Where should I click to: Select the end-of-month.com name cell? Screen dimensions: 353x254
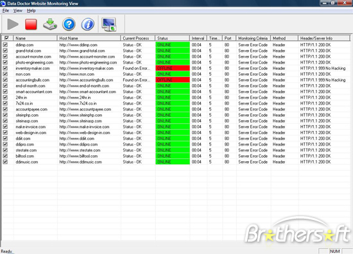(x=30, y=86)
